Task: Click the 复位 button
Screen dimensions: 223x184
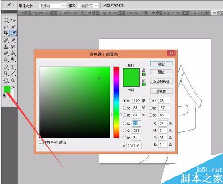Action: 161,72
